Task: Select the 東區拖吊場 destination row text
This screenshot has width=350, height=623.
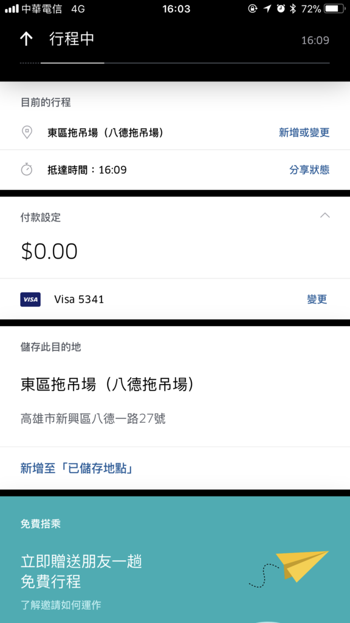Action: coord(106,132)
